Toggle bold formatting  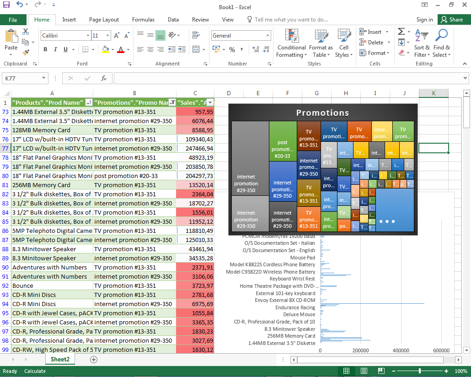pyautogui.click(x=45, y=49)
